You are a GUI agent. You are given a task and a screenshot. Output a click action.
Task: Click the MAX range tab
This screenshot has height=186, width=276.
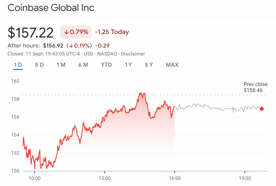click(x=172, y=65)
